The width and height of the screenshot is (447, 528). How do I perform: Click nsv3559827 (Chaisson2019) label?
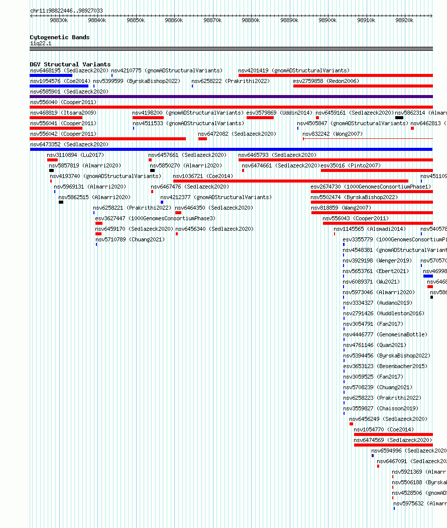(381, 408)
